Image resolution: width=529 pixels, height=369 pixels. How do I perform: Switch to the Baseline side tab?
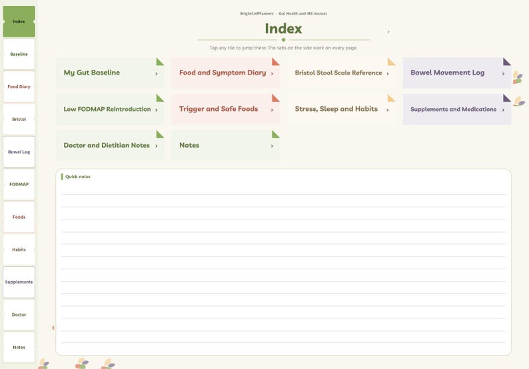pos(19,55)
